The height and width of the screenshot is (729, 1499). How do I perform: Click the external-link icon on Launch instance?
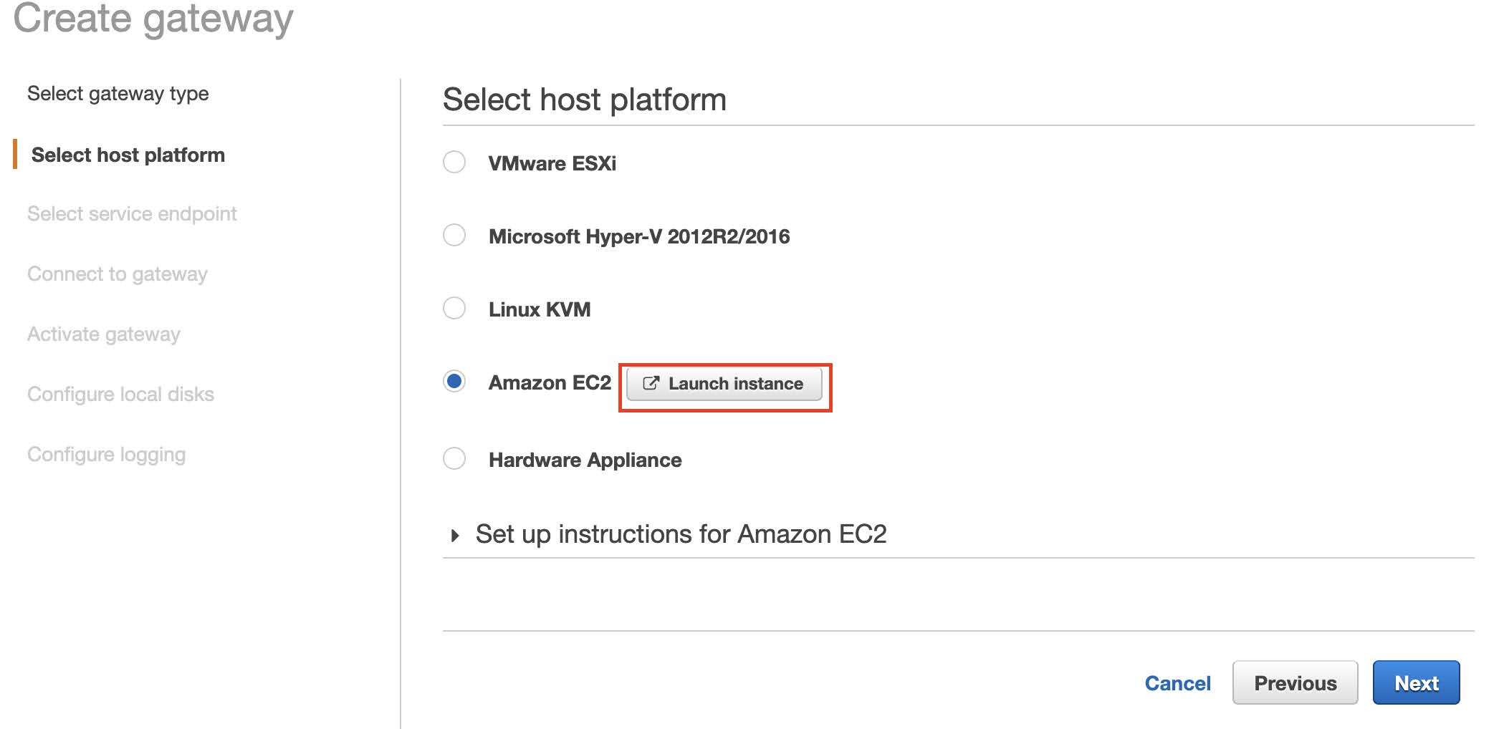(651, 384)
